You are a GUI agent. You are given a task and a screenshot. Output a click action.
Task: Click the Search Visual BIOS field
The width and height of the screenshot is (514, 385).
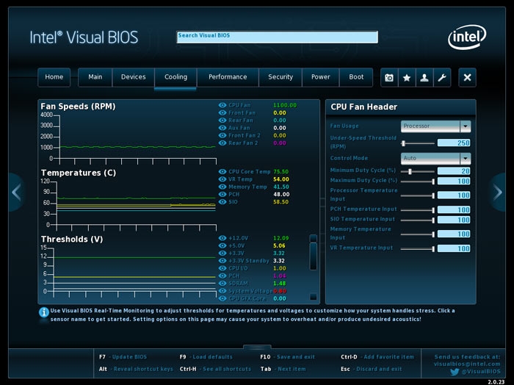coord(278,37)
